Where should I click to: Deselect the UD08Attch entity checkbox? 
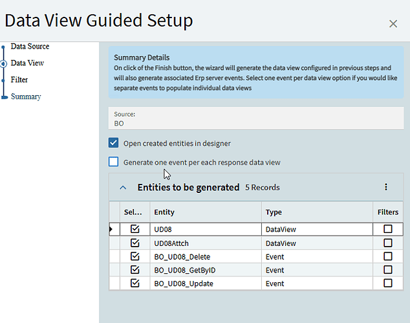[x=135, y=243]
